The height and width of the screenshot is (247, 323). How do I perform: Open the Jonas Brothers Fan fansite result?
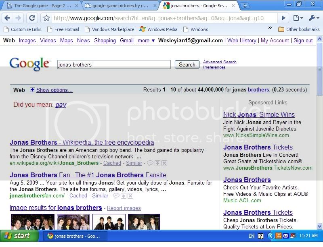[x=88, y=175]
